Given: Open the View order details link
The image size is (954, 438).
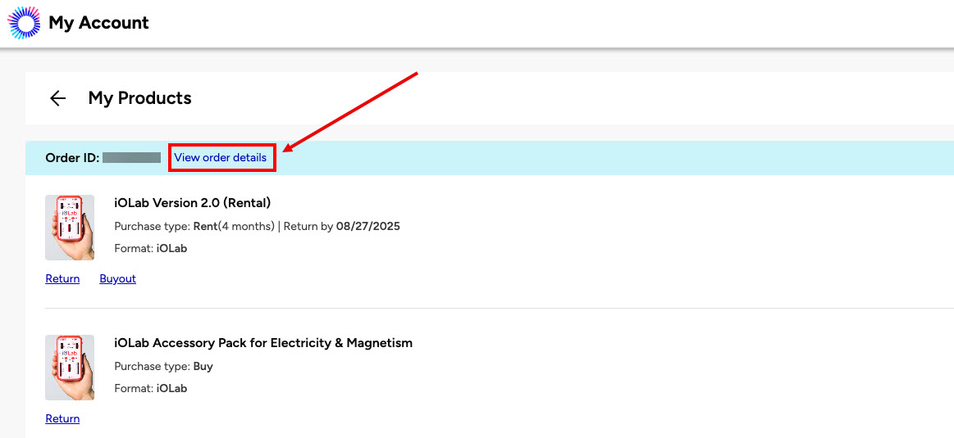Looking at the screenshot, I should pos(221,157).
